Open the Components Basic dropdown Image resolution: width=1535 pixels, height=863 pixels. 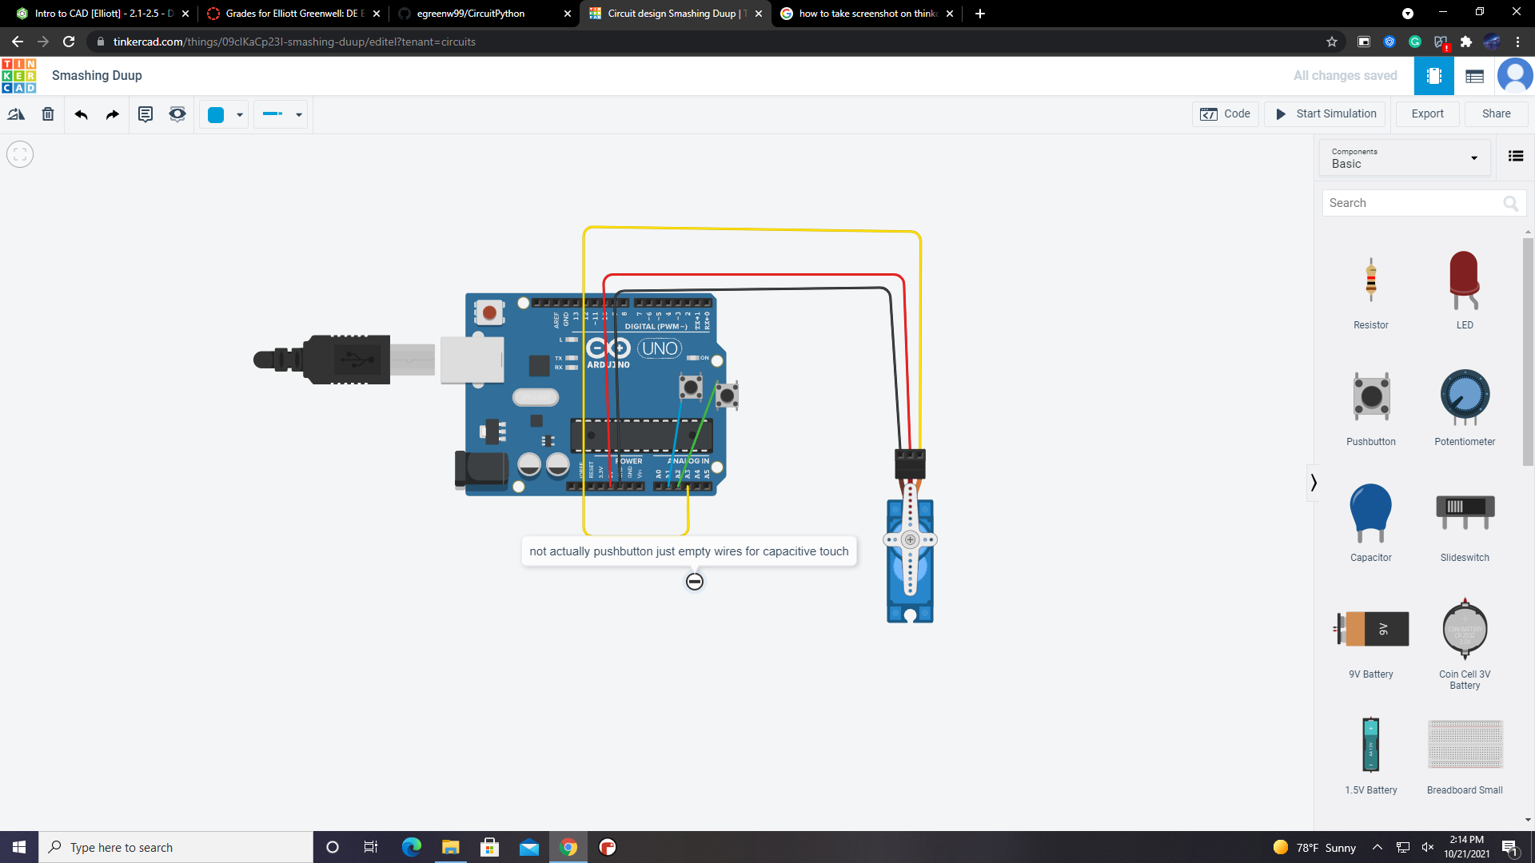[1405, 158]
